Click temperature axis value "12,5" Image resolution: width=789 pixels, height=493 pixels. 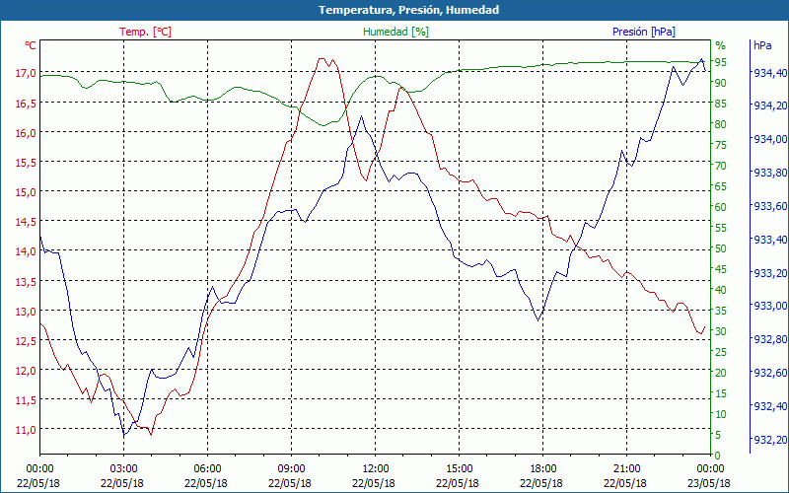26,340
